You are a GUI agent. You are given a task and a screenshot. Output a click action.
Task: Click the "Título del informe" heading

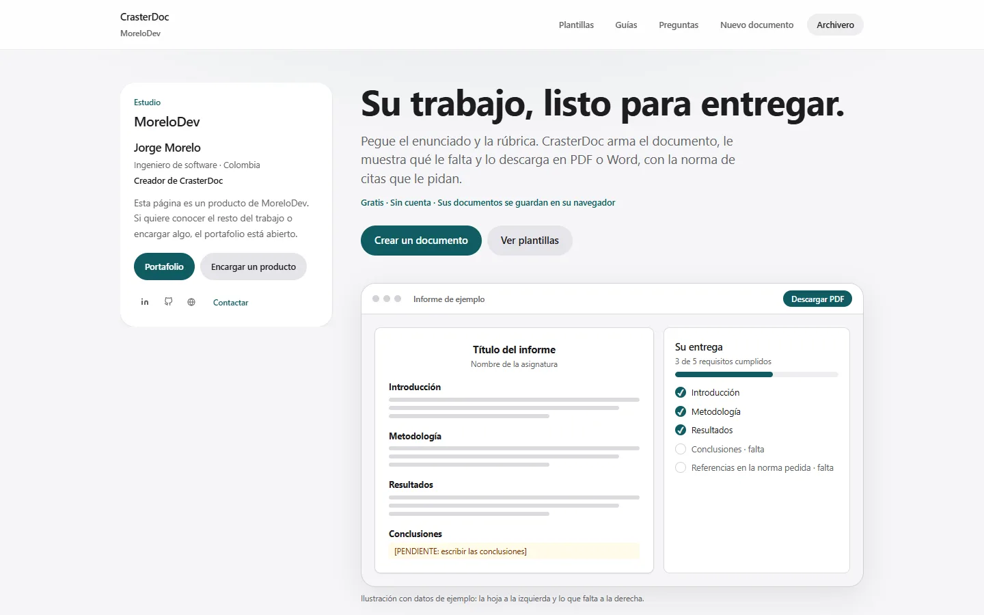(x=514, y=350)
